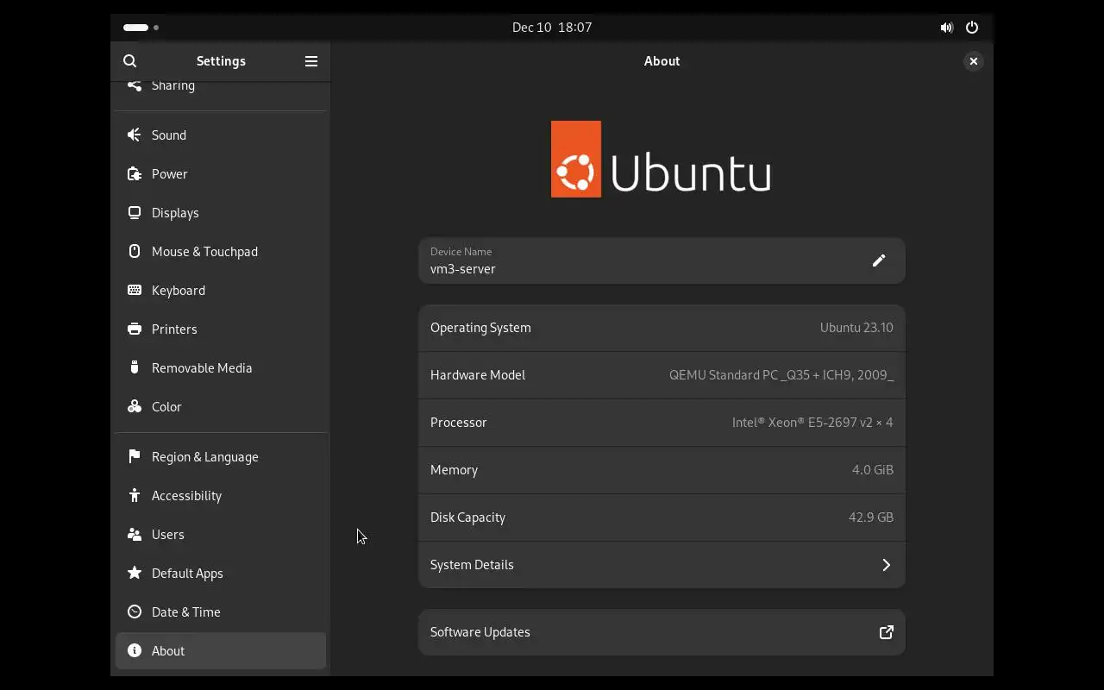This screenshot has width=1104, height=690.
Task: Click the Power battery icon in sidebar
Action: click(134, 173)
